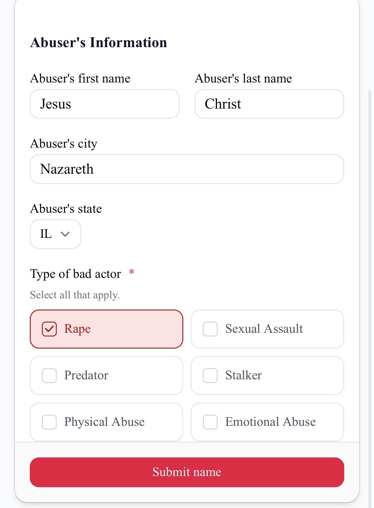Click the Abuser's first name input field
The image size is (374, 508).
click(x=105, y=104)
